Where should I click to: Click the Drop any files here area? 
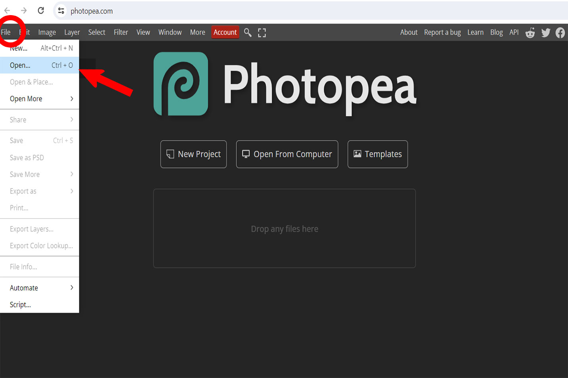point(284,228)
